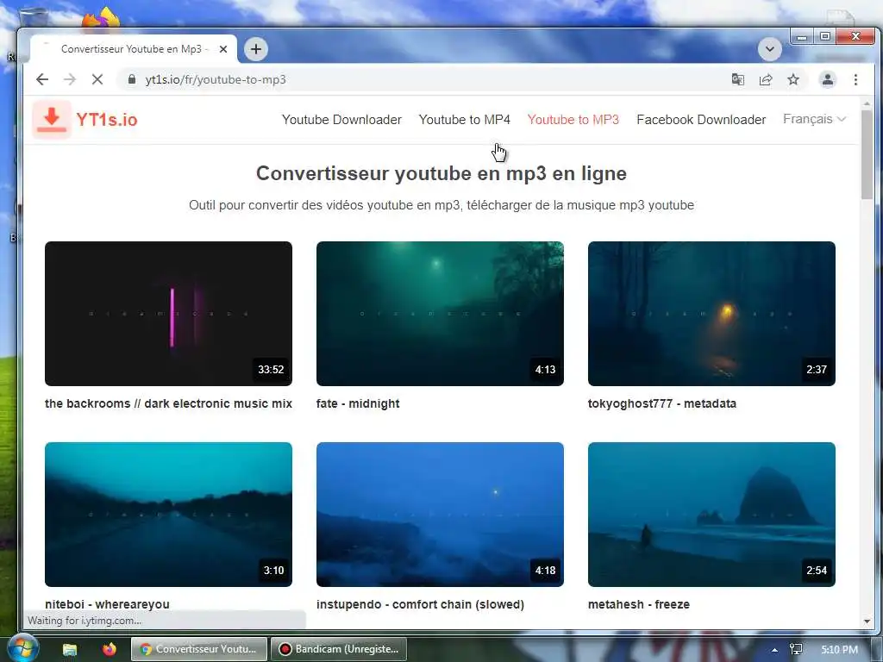This screenshot has height=662, width=883.
Task: Open File Explorer from taskbar
Action: coord(70,649)
